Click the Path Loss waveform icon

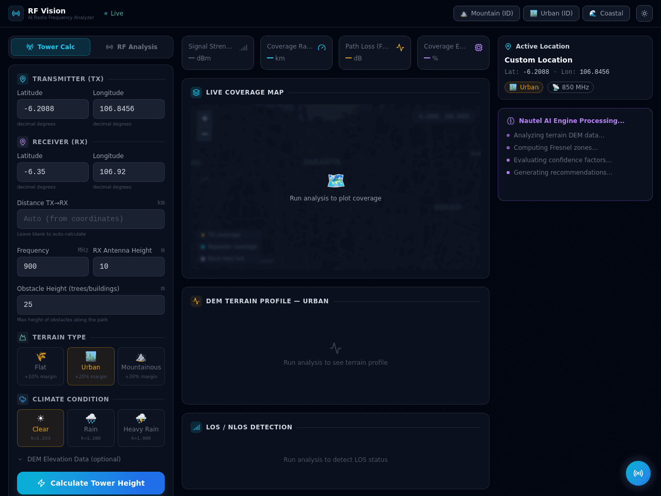pos(400,48)
